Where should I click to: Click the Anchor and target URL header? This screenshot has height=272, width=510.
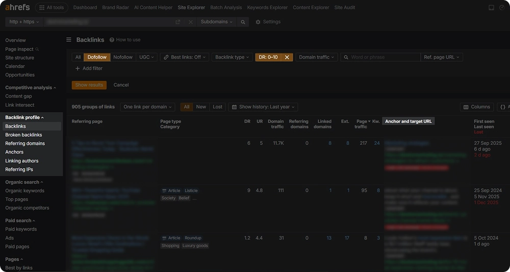click(x=408, y=121)
